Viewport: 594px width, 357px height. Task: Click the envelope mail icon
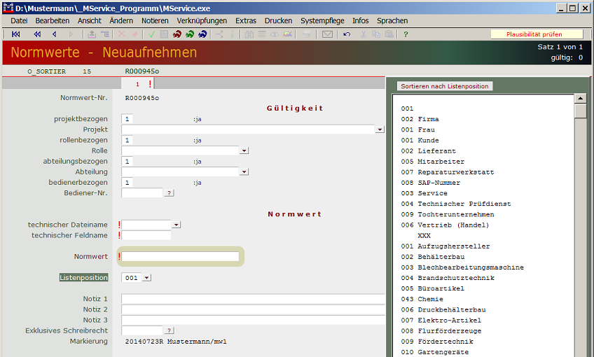(x=327, y=34)
